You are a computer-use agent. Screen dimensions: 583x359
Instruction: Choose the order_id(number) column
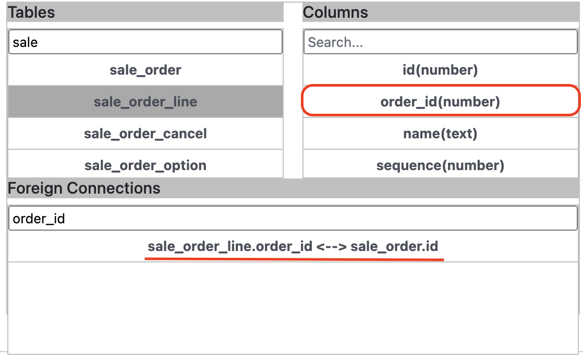click(441, 102)
